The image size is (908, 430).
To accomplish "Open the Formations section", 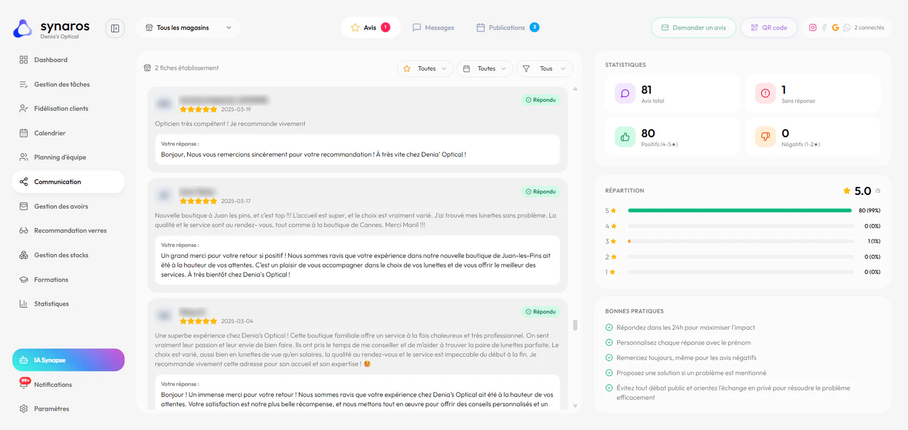I will point(68,279).
